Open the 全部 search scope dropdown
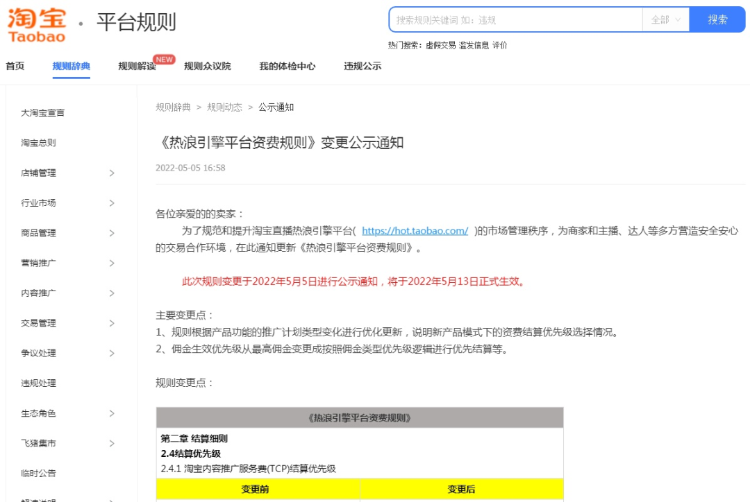Screen dimensions: 750x502 point(665,19)
